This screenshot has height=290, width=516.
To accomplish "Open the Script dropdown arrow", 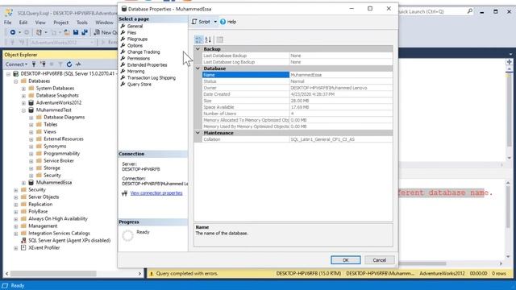I will click(215, 22).
